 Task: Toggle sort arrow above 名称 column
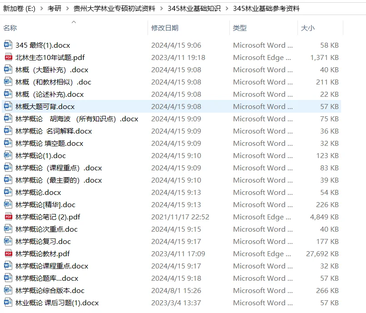click(74, 22)
